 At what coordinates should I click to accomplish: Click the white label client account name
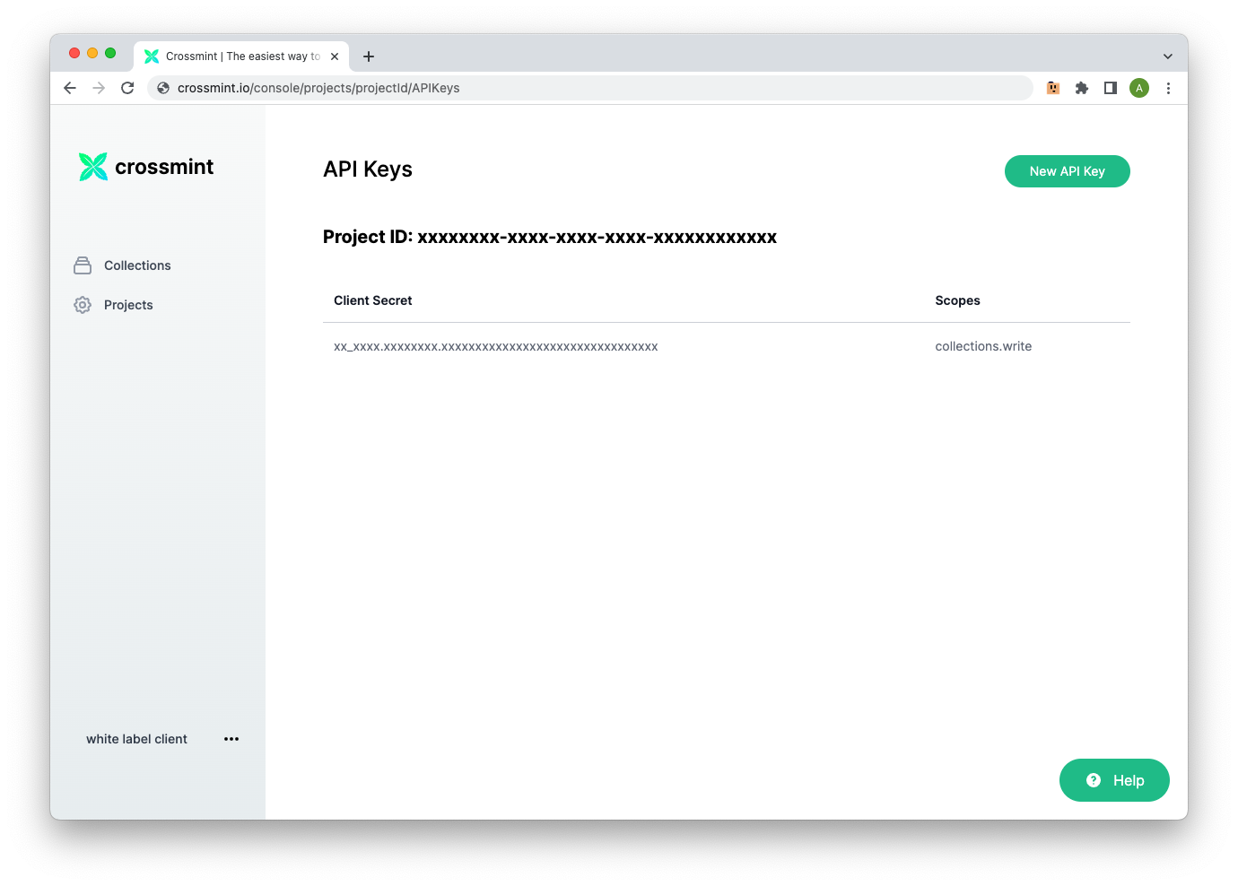point(136,739)
